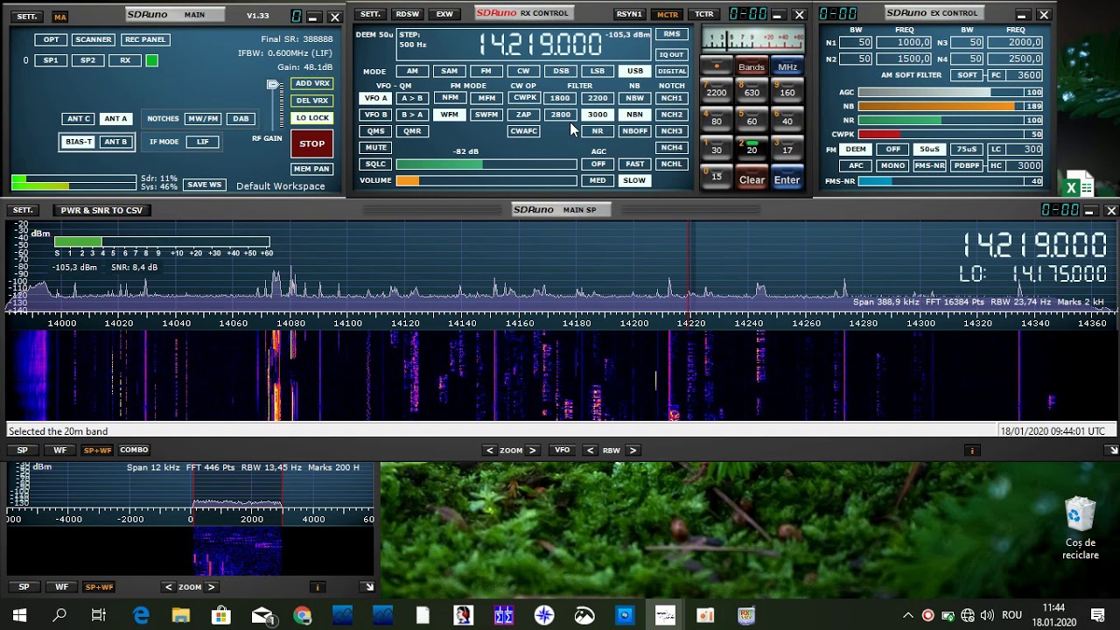The width and height of the screenshot is (1120, 630).
Task: Adjust the VOLUME slider
Action: coord(486,181)
